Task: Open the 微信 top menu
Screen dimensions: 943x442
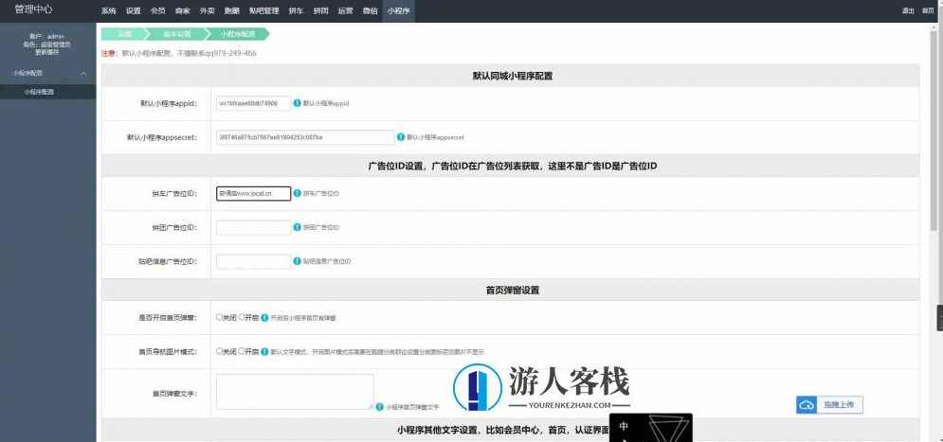Action: point(370,10)
